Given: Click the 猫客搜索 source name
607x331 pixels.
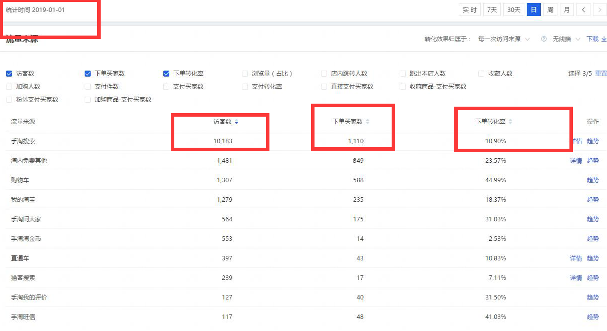Looking at the screenshot, I should [x=23, y=278].
